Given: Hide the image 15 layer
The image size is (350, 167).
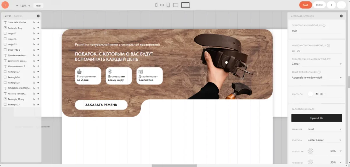Looking at the screenshot, I should pos(38,44).
